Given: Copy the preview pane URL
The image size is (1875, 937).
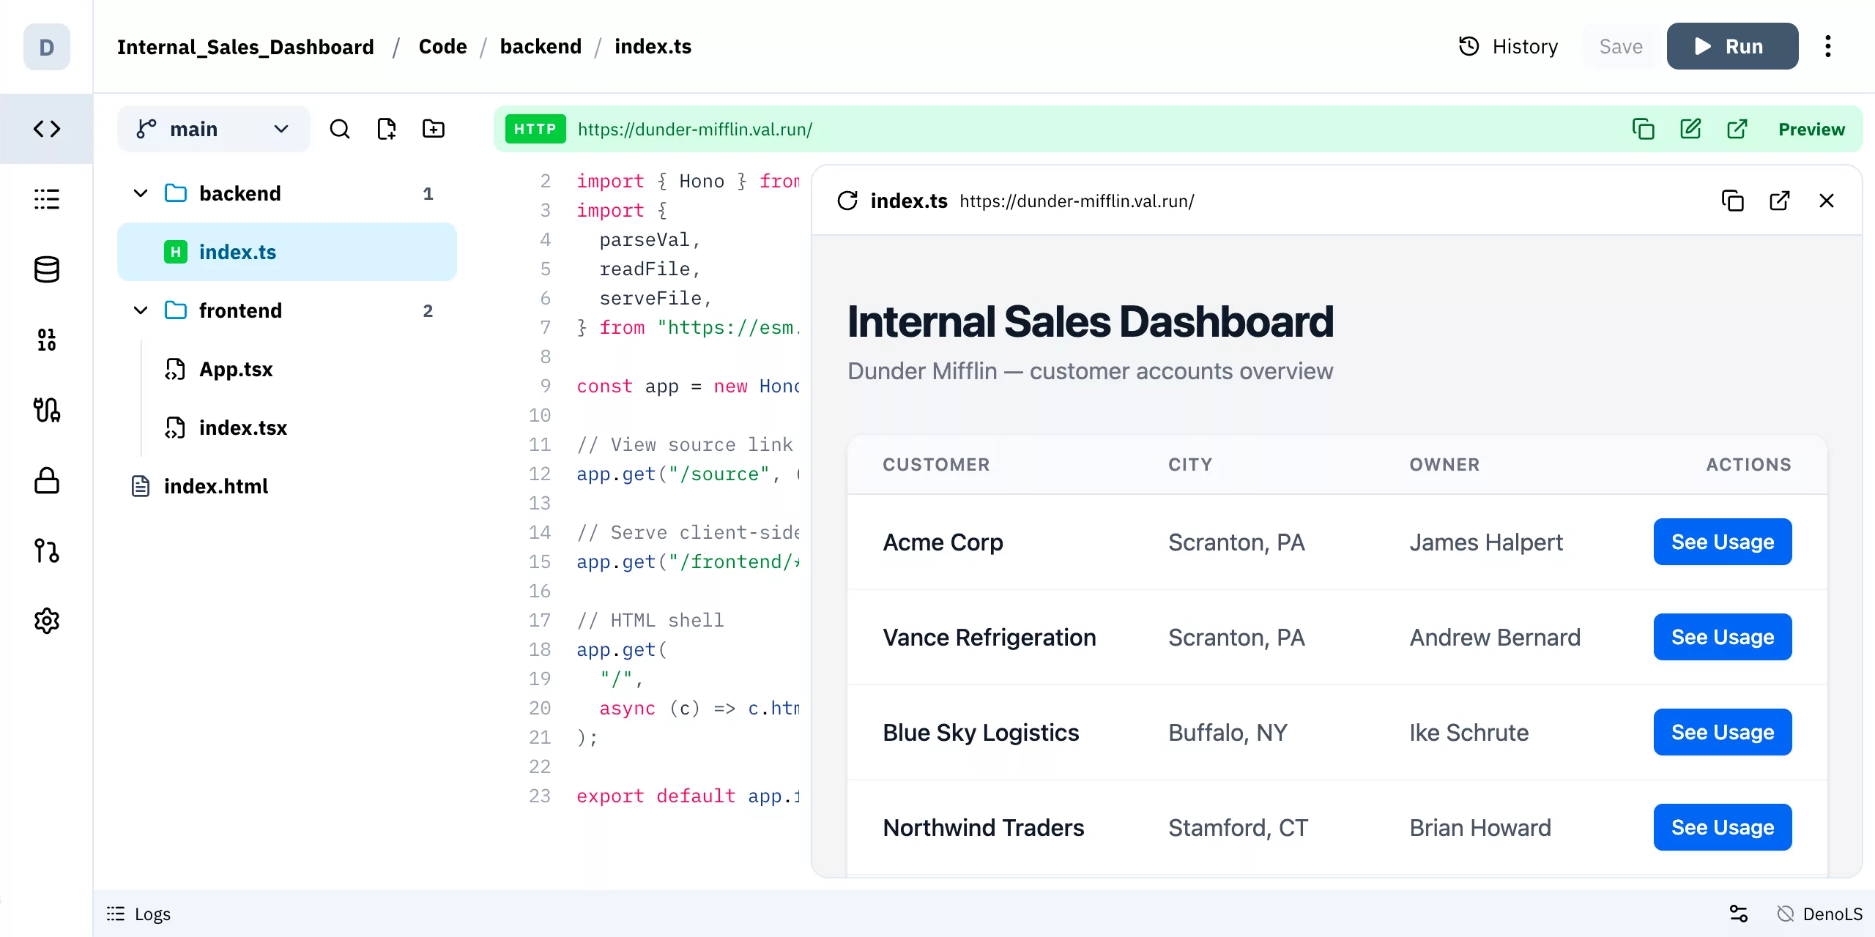Looking at the screenshot, I should click(1732, 201).
